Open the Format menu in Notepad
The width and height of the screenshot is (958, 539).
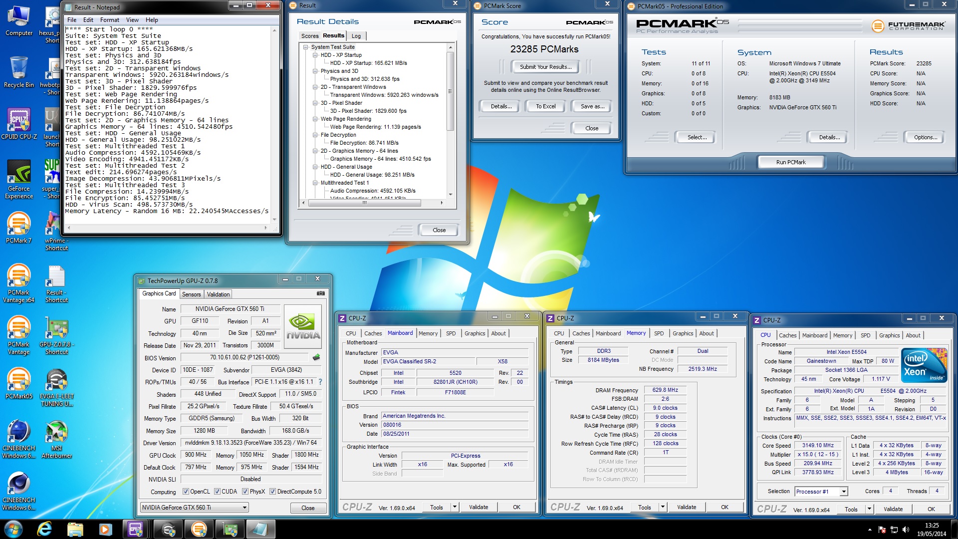pos(109,20)
